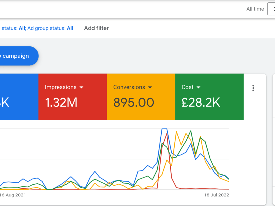Select the yellow 895.00 Conversions value
Viewport: 275px width, 206px height.
[x=134, y=102]
